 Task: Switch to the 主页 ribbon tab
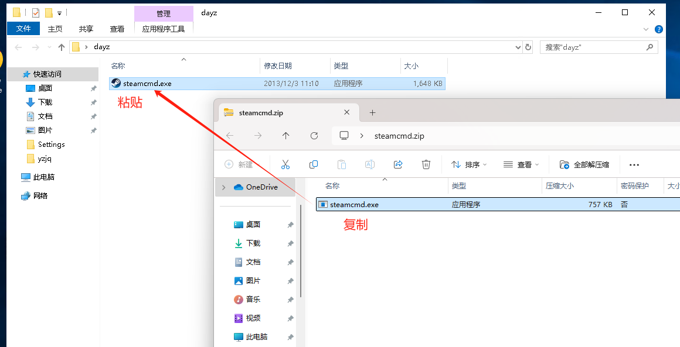click(x=55, y=29)
